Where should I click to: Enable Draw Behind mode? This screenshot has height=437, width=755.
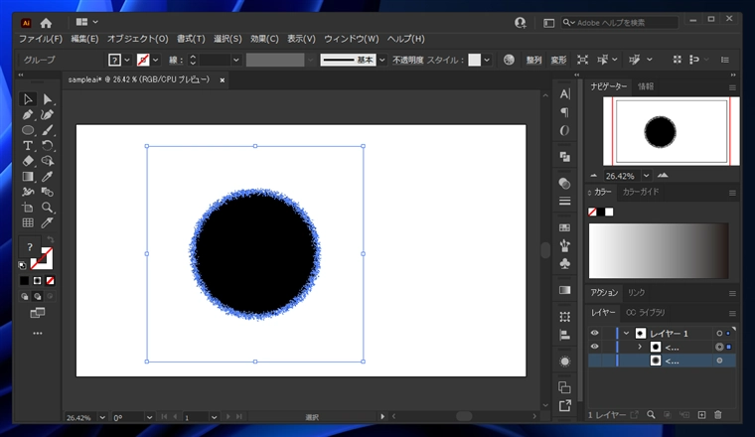pos(37,297)
